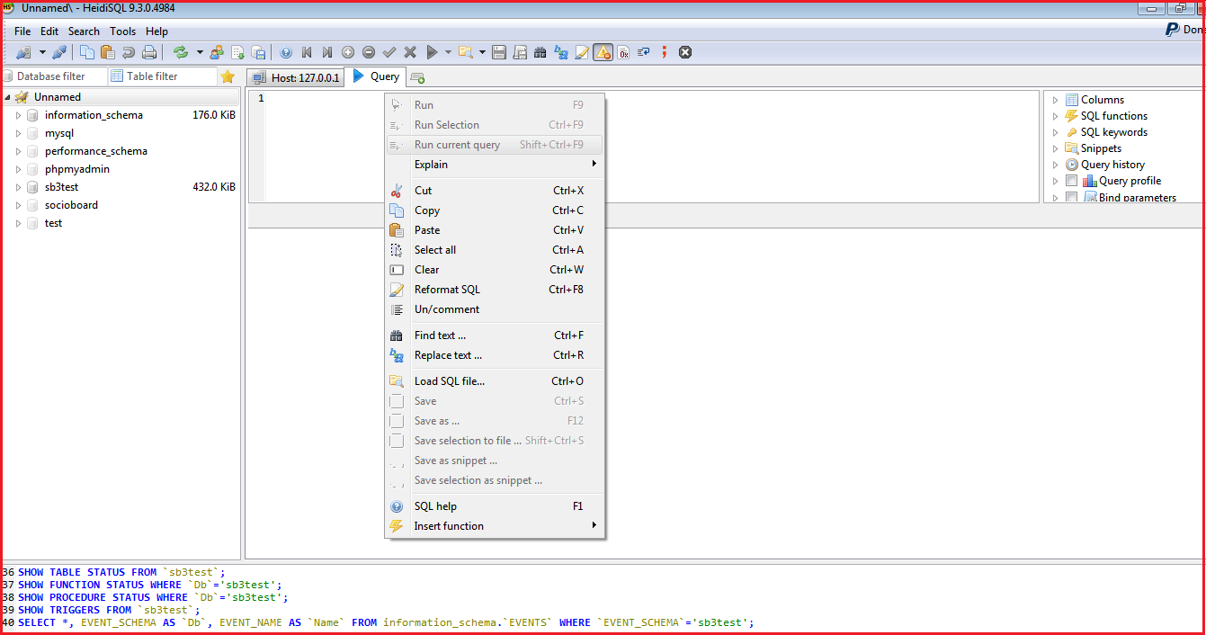Click the Undo arrow toolbar icon
The width and height of the screenshot is (1206, 635).
[129, 52]
